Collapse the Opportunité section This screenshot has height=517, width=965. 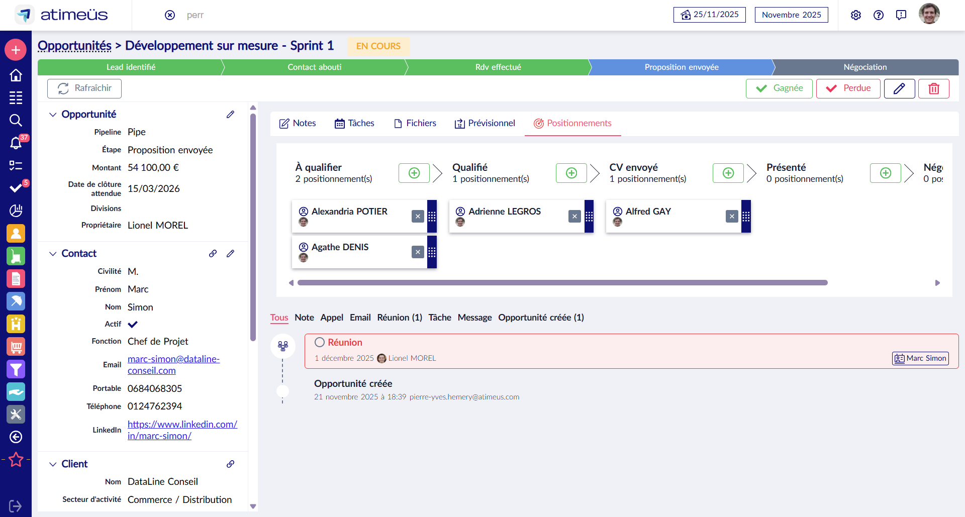pyautogui.click(x=53, y=115)
